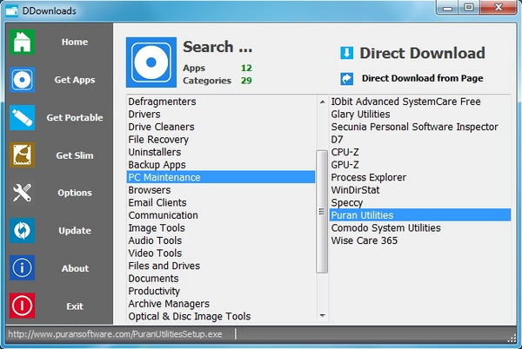522x349 pixels.
Task: Click the Get Apps disc icon in sidebar
Action: (22, 80)
